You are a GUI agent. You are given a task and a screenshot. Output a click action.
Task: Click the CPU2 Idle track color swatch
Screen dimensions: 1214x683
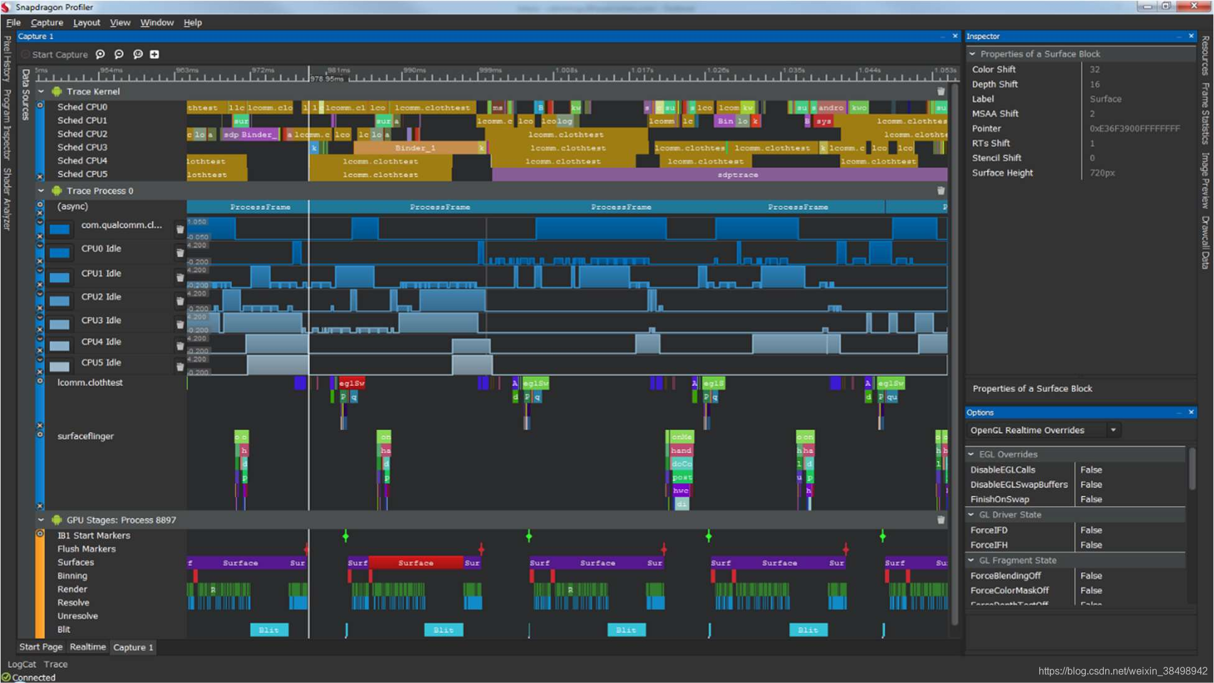(60, 301)
